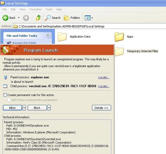This screenshot has height=154, width=166.
Task: Open the Apps folder
Action: pyautogui.click(x=124, y=37)
